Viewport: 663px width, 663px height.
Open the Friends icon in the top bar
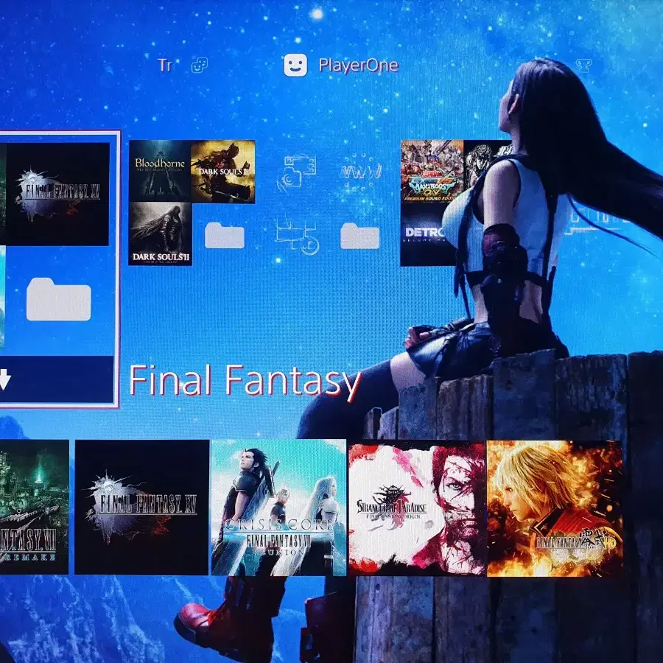pos(199,65)
